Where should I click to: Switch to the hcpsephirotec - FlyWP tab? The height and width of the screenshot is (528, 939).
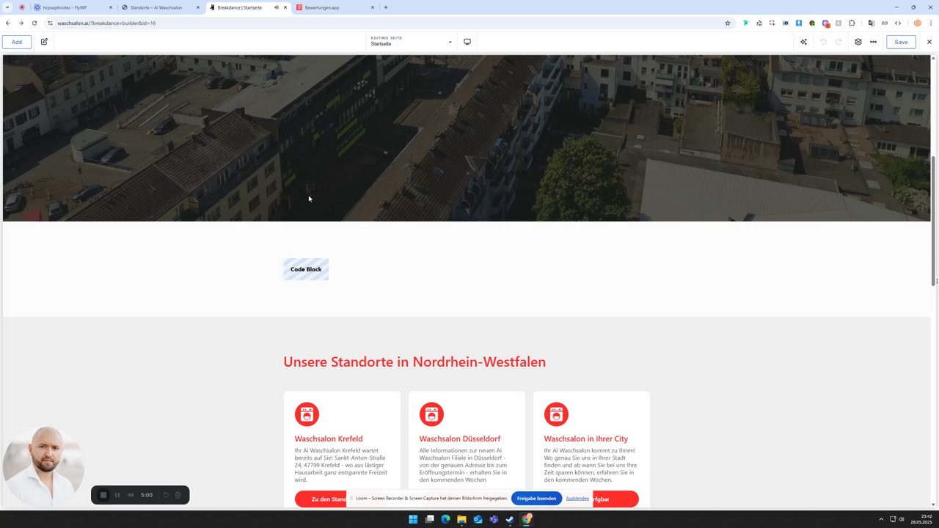click(x=72, y=7)
